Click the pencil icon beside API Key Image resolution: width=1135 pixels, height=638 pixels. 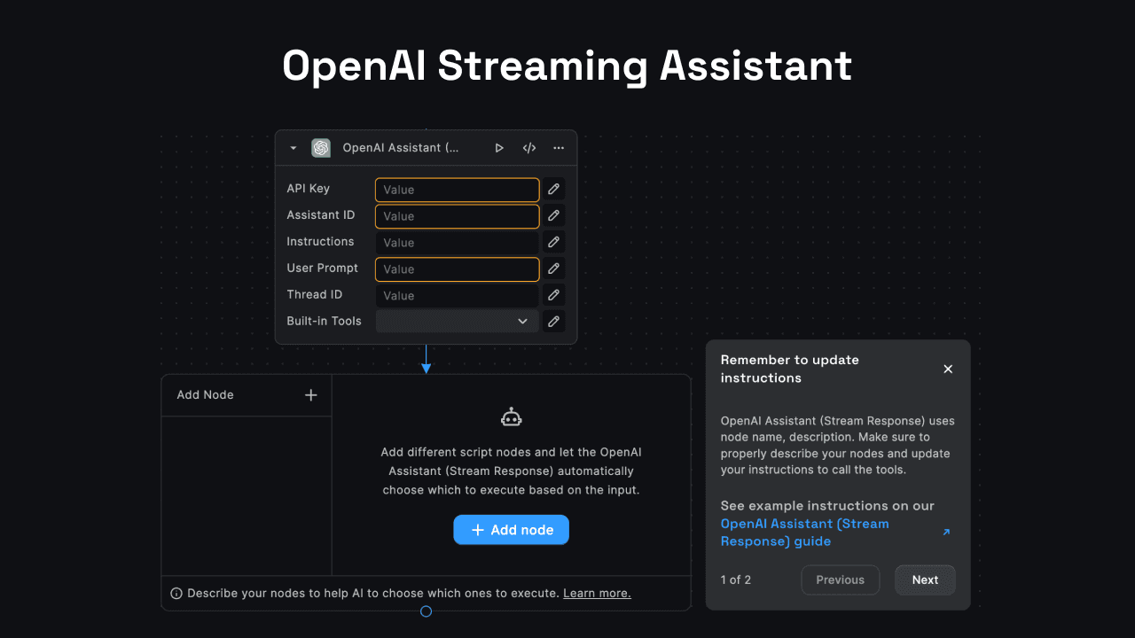(x=552, y=189)
